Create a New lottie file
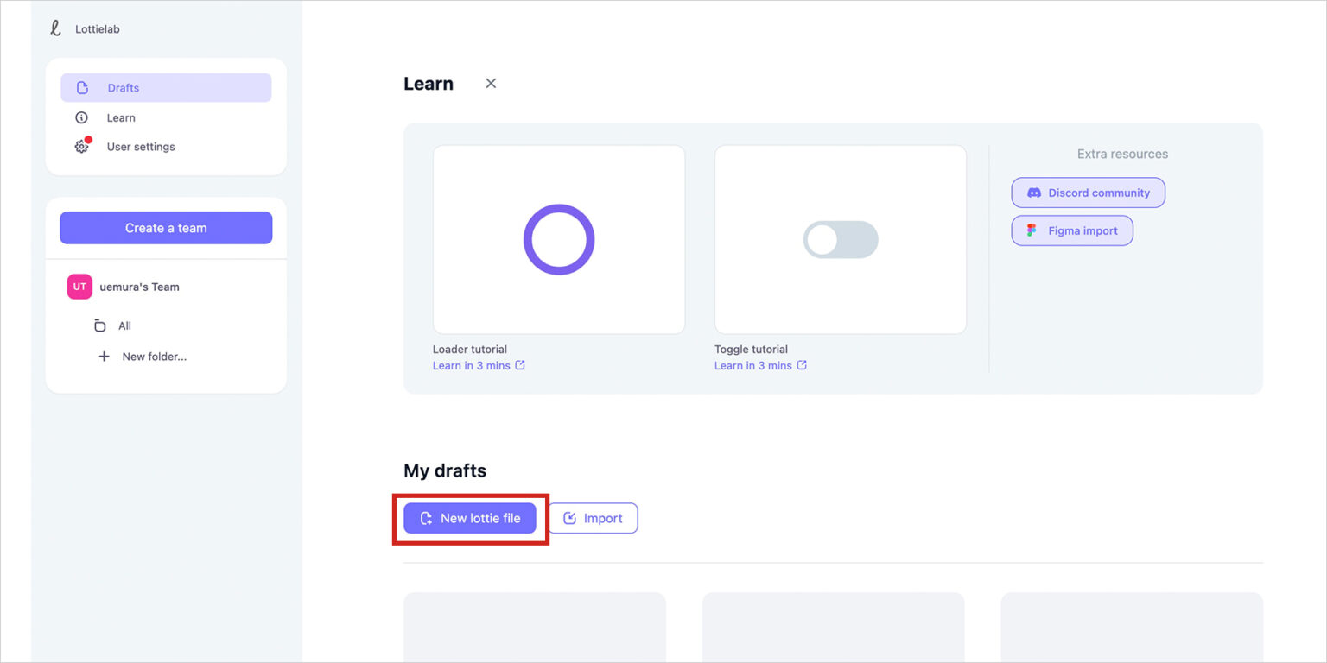 coord(470,518)
